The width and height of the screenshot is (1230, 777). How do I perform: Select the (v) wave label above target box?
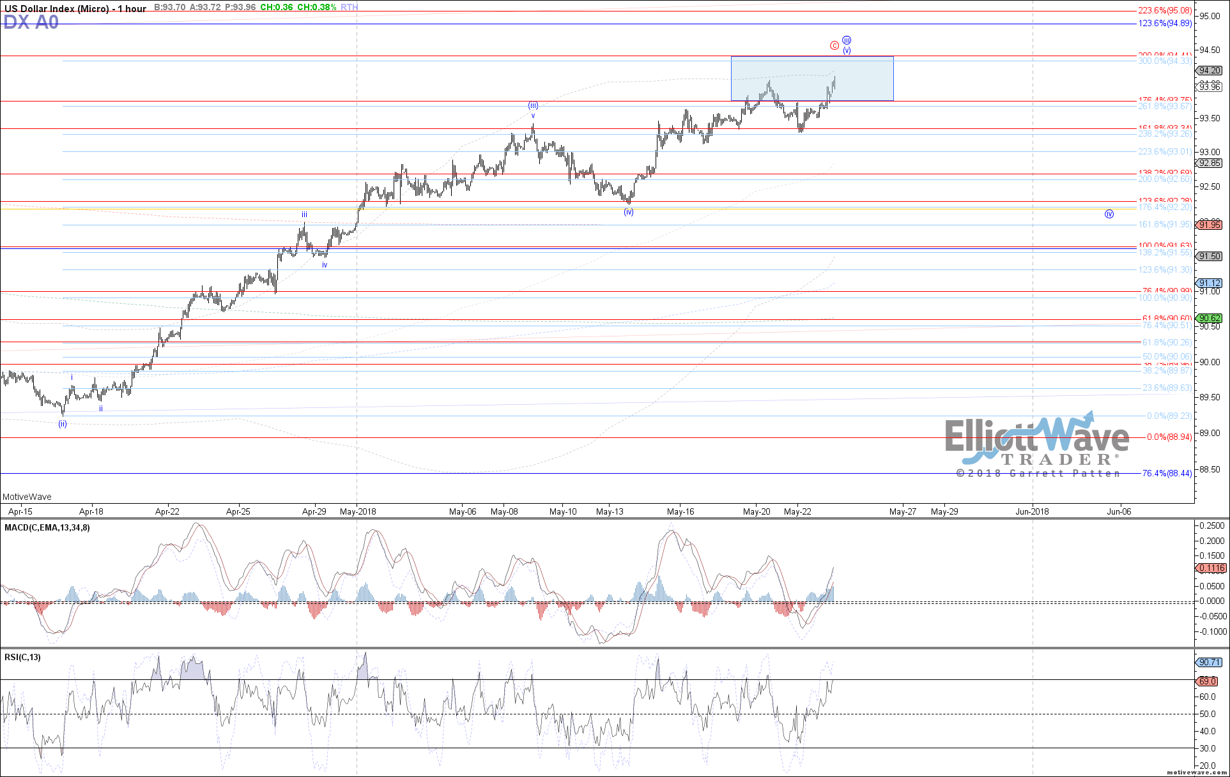[847, 50]
